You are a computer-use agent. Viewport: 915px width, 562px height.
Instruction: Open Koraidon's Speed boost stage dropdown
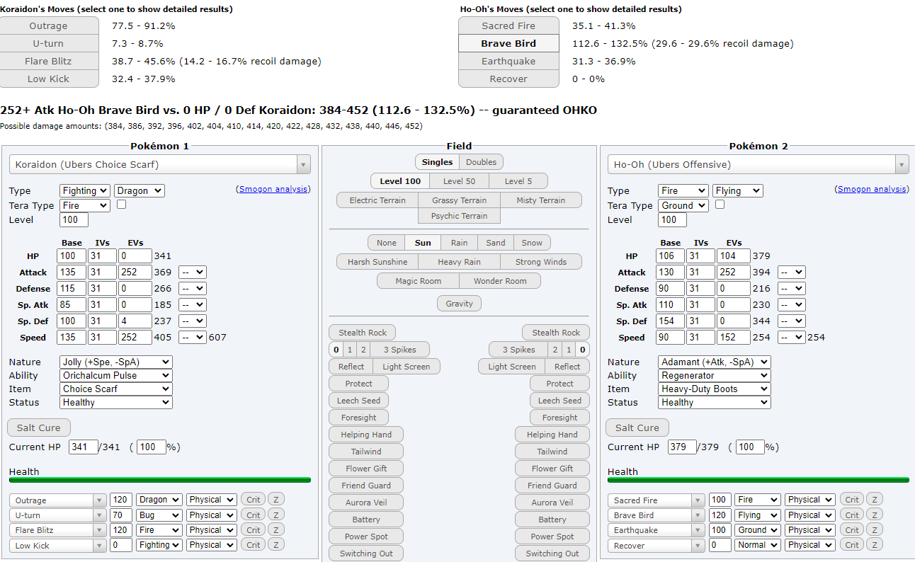pos(192,338)
